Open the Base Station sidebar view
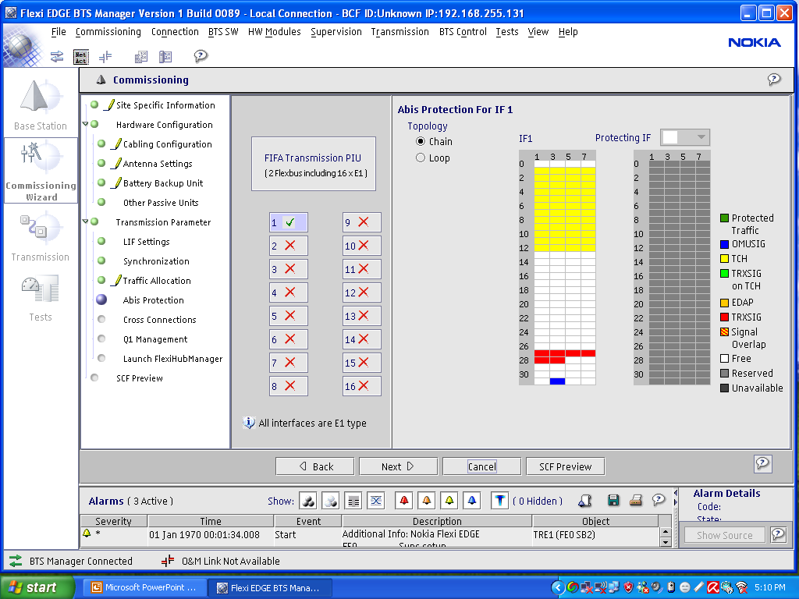This screenshot has width=799, height=599. [x=41, y=105]
